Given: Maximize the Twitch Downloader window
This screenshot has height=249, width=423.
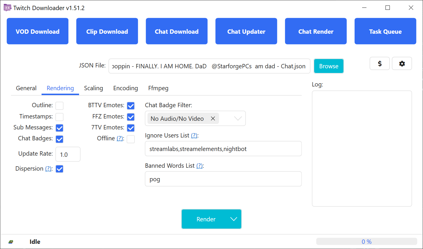Looking at the screenshot, I should (x=388, y=8).
